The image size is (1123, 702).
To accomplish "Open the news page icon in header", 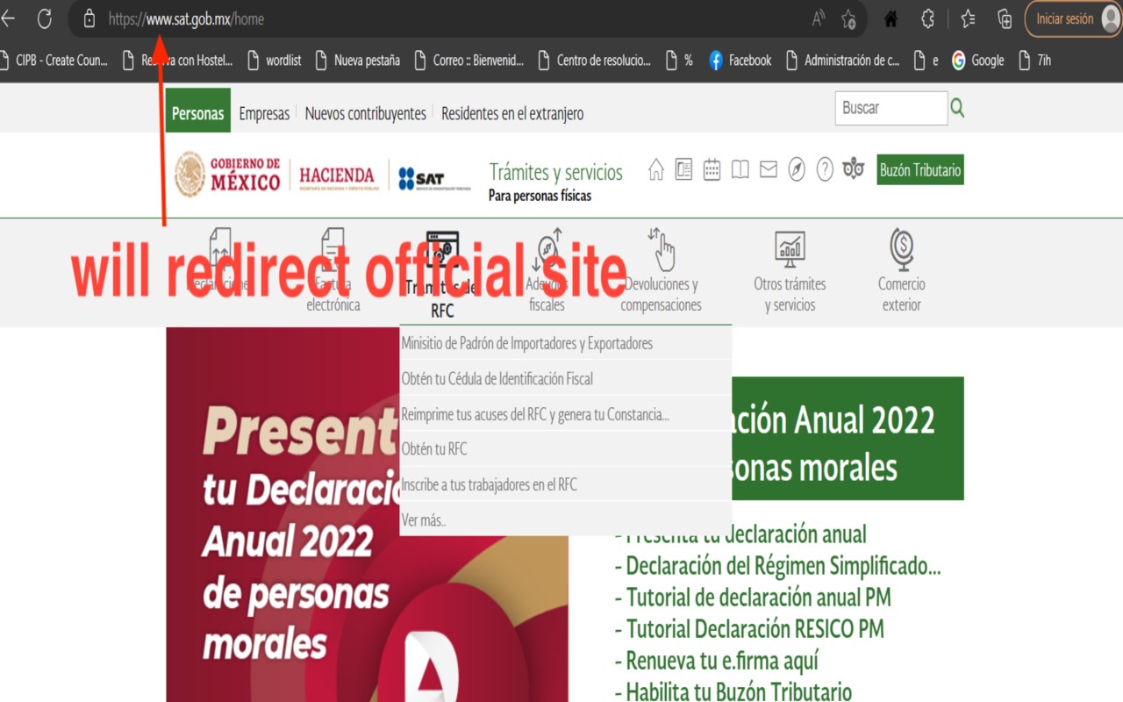I will 683,169.
